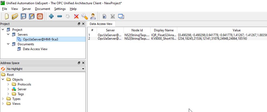This screenshot has width=267, height=112.
Task: Open the Settings menu
Action: [60, 9]
